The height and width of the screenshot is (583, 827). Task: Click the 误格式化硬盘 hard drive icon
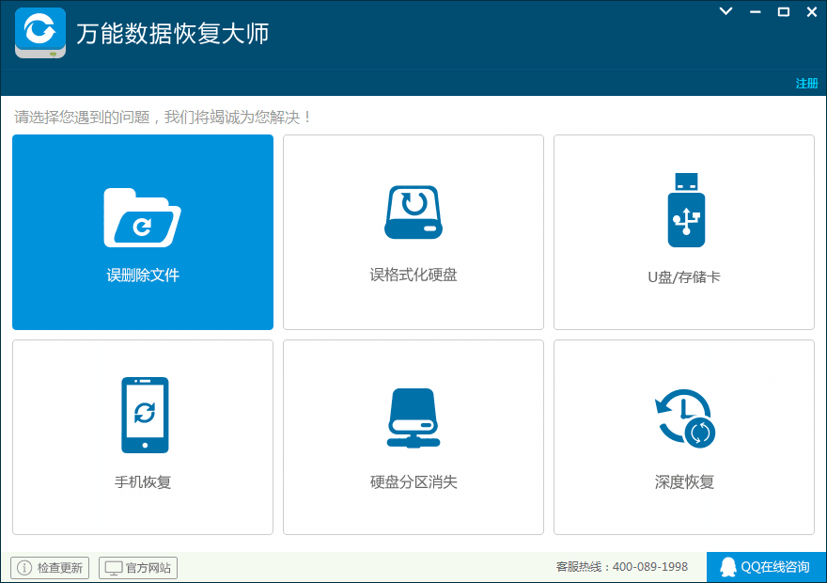pos(413,212)
